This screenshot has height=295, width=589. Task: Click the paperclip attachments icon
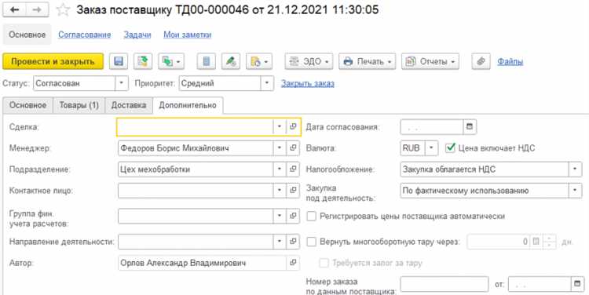(x=481, y=61)
